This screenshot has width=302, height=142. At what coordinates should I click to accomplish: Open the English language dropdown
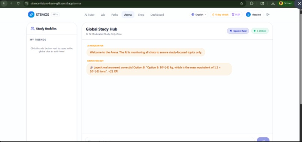[199, 15]
